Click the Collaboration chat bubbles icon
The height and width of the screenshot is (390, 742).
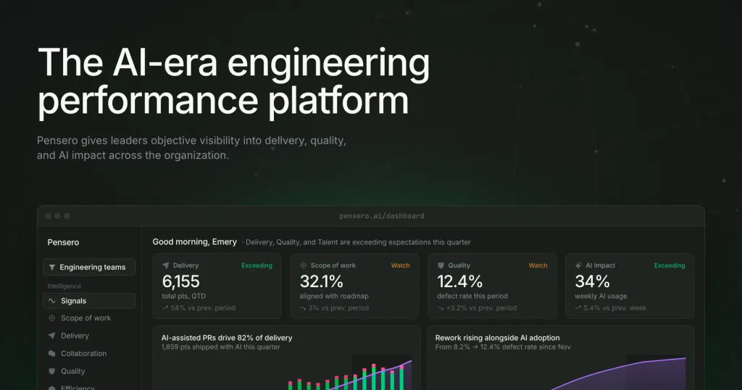point(52,354)
